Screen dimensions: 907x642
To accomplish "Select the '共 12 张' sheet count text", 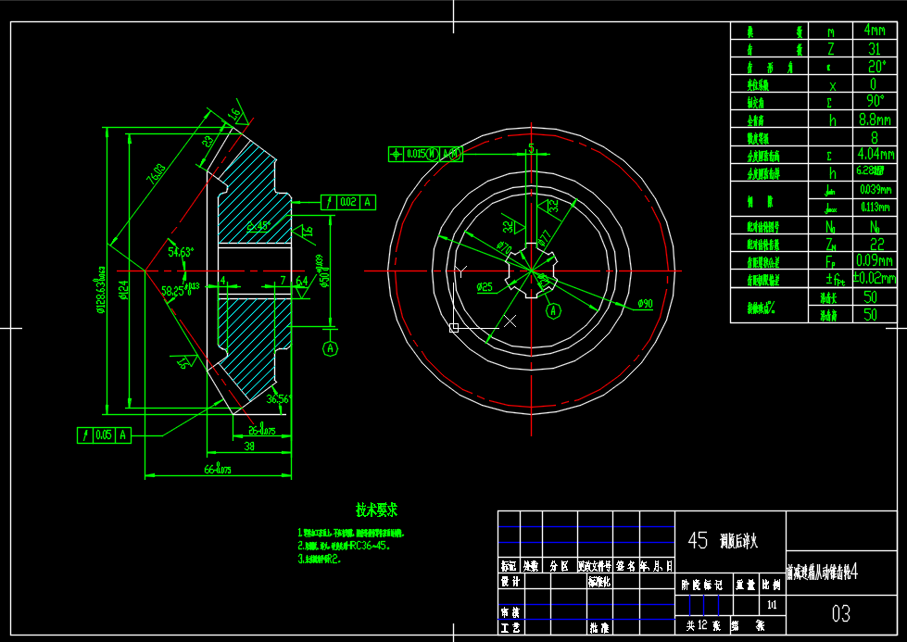I will 703,625.
